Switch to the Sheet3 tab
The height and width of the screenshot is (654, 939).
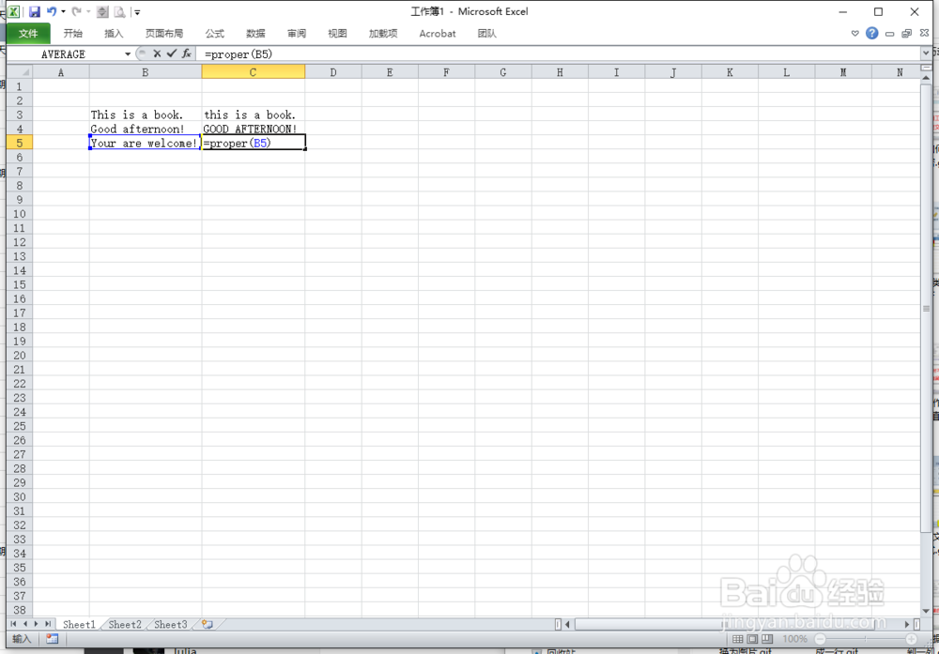(171, 625)
